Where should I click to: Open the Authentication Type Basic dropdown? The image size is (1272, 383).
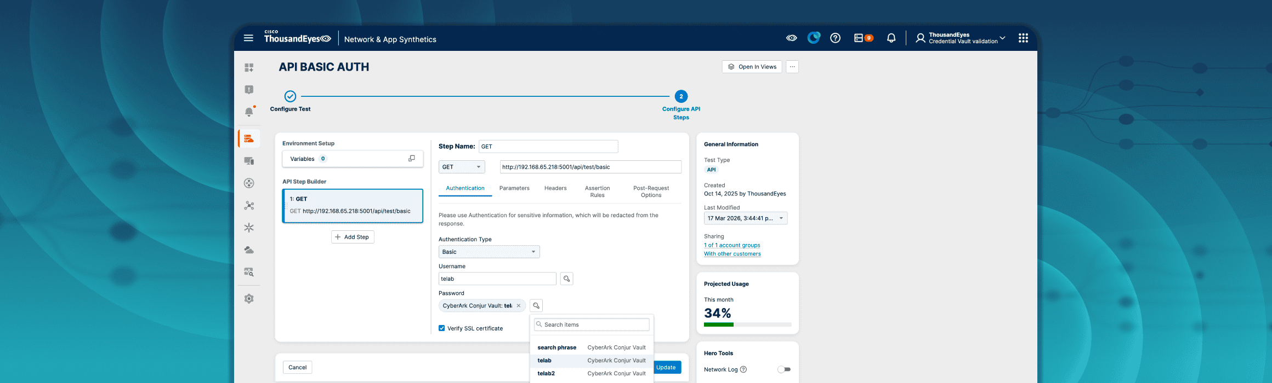click(x=489, y=252)
